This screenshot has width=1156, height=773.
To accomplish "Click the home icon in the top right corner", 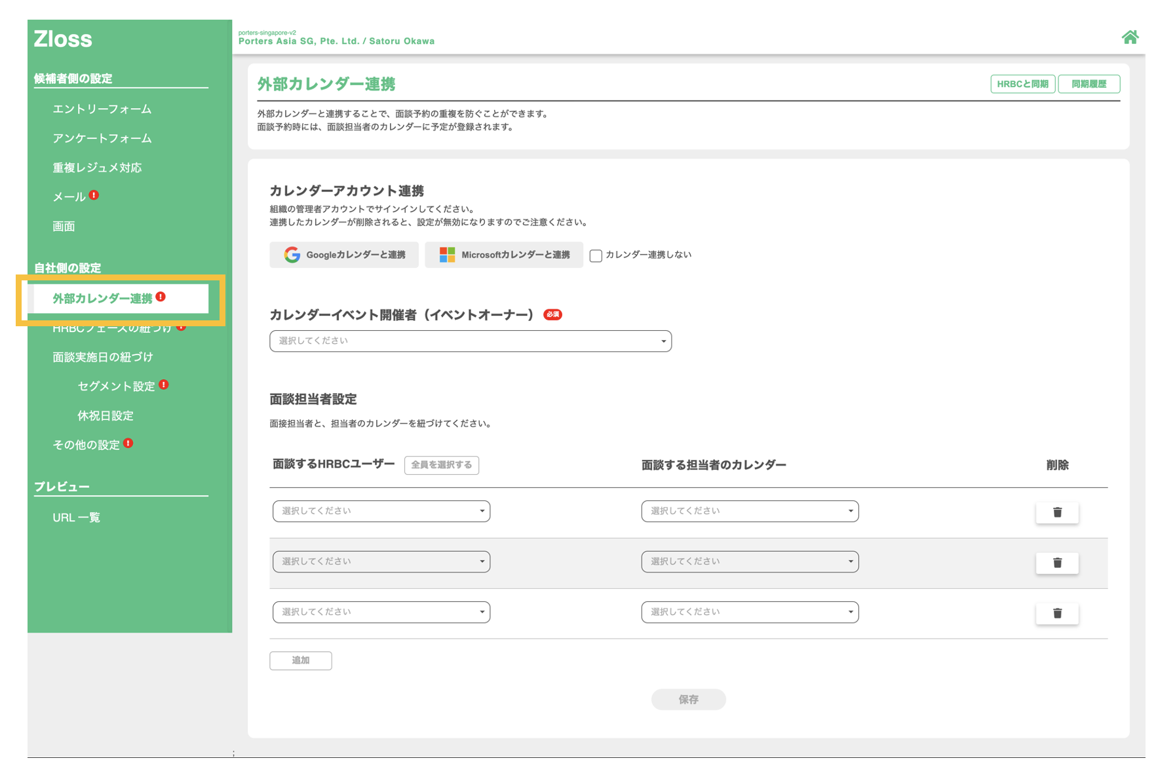I will [1130, 38].
